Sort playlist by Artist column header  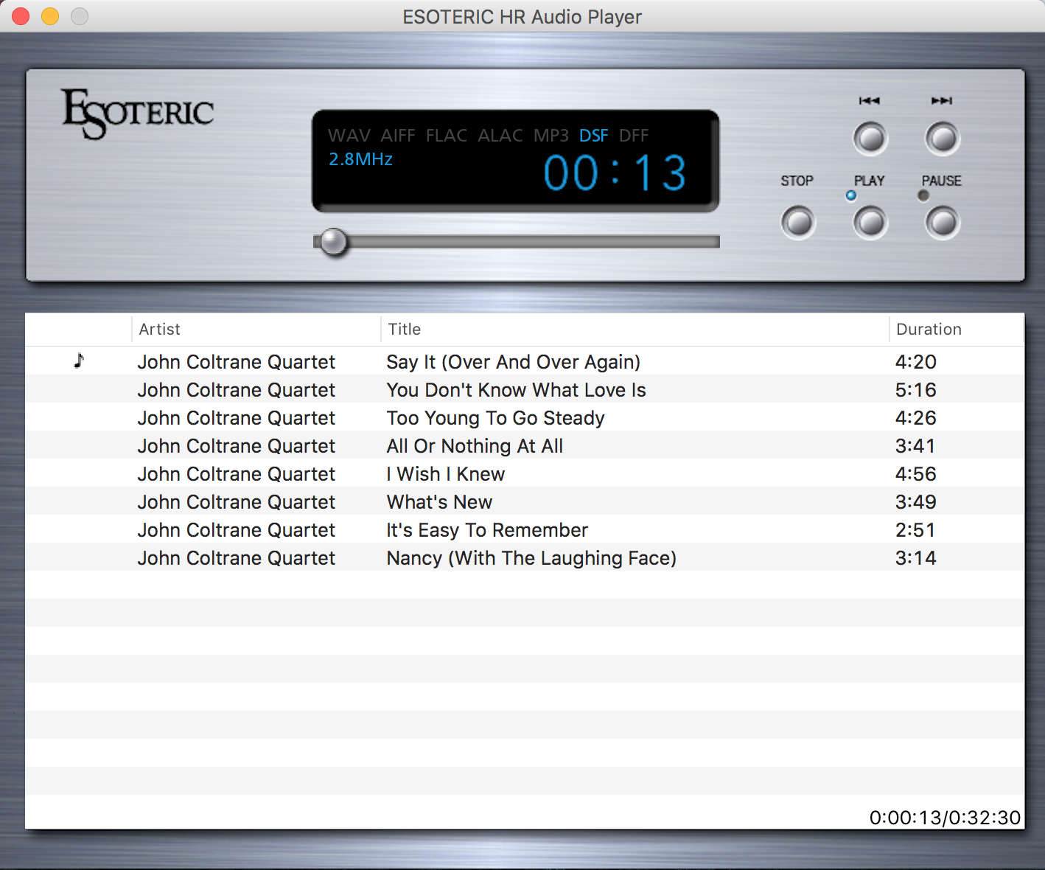point(160,330)
